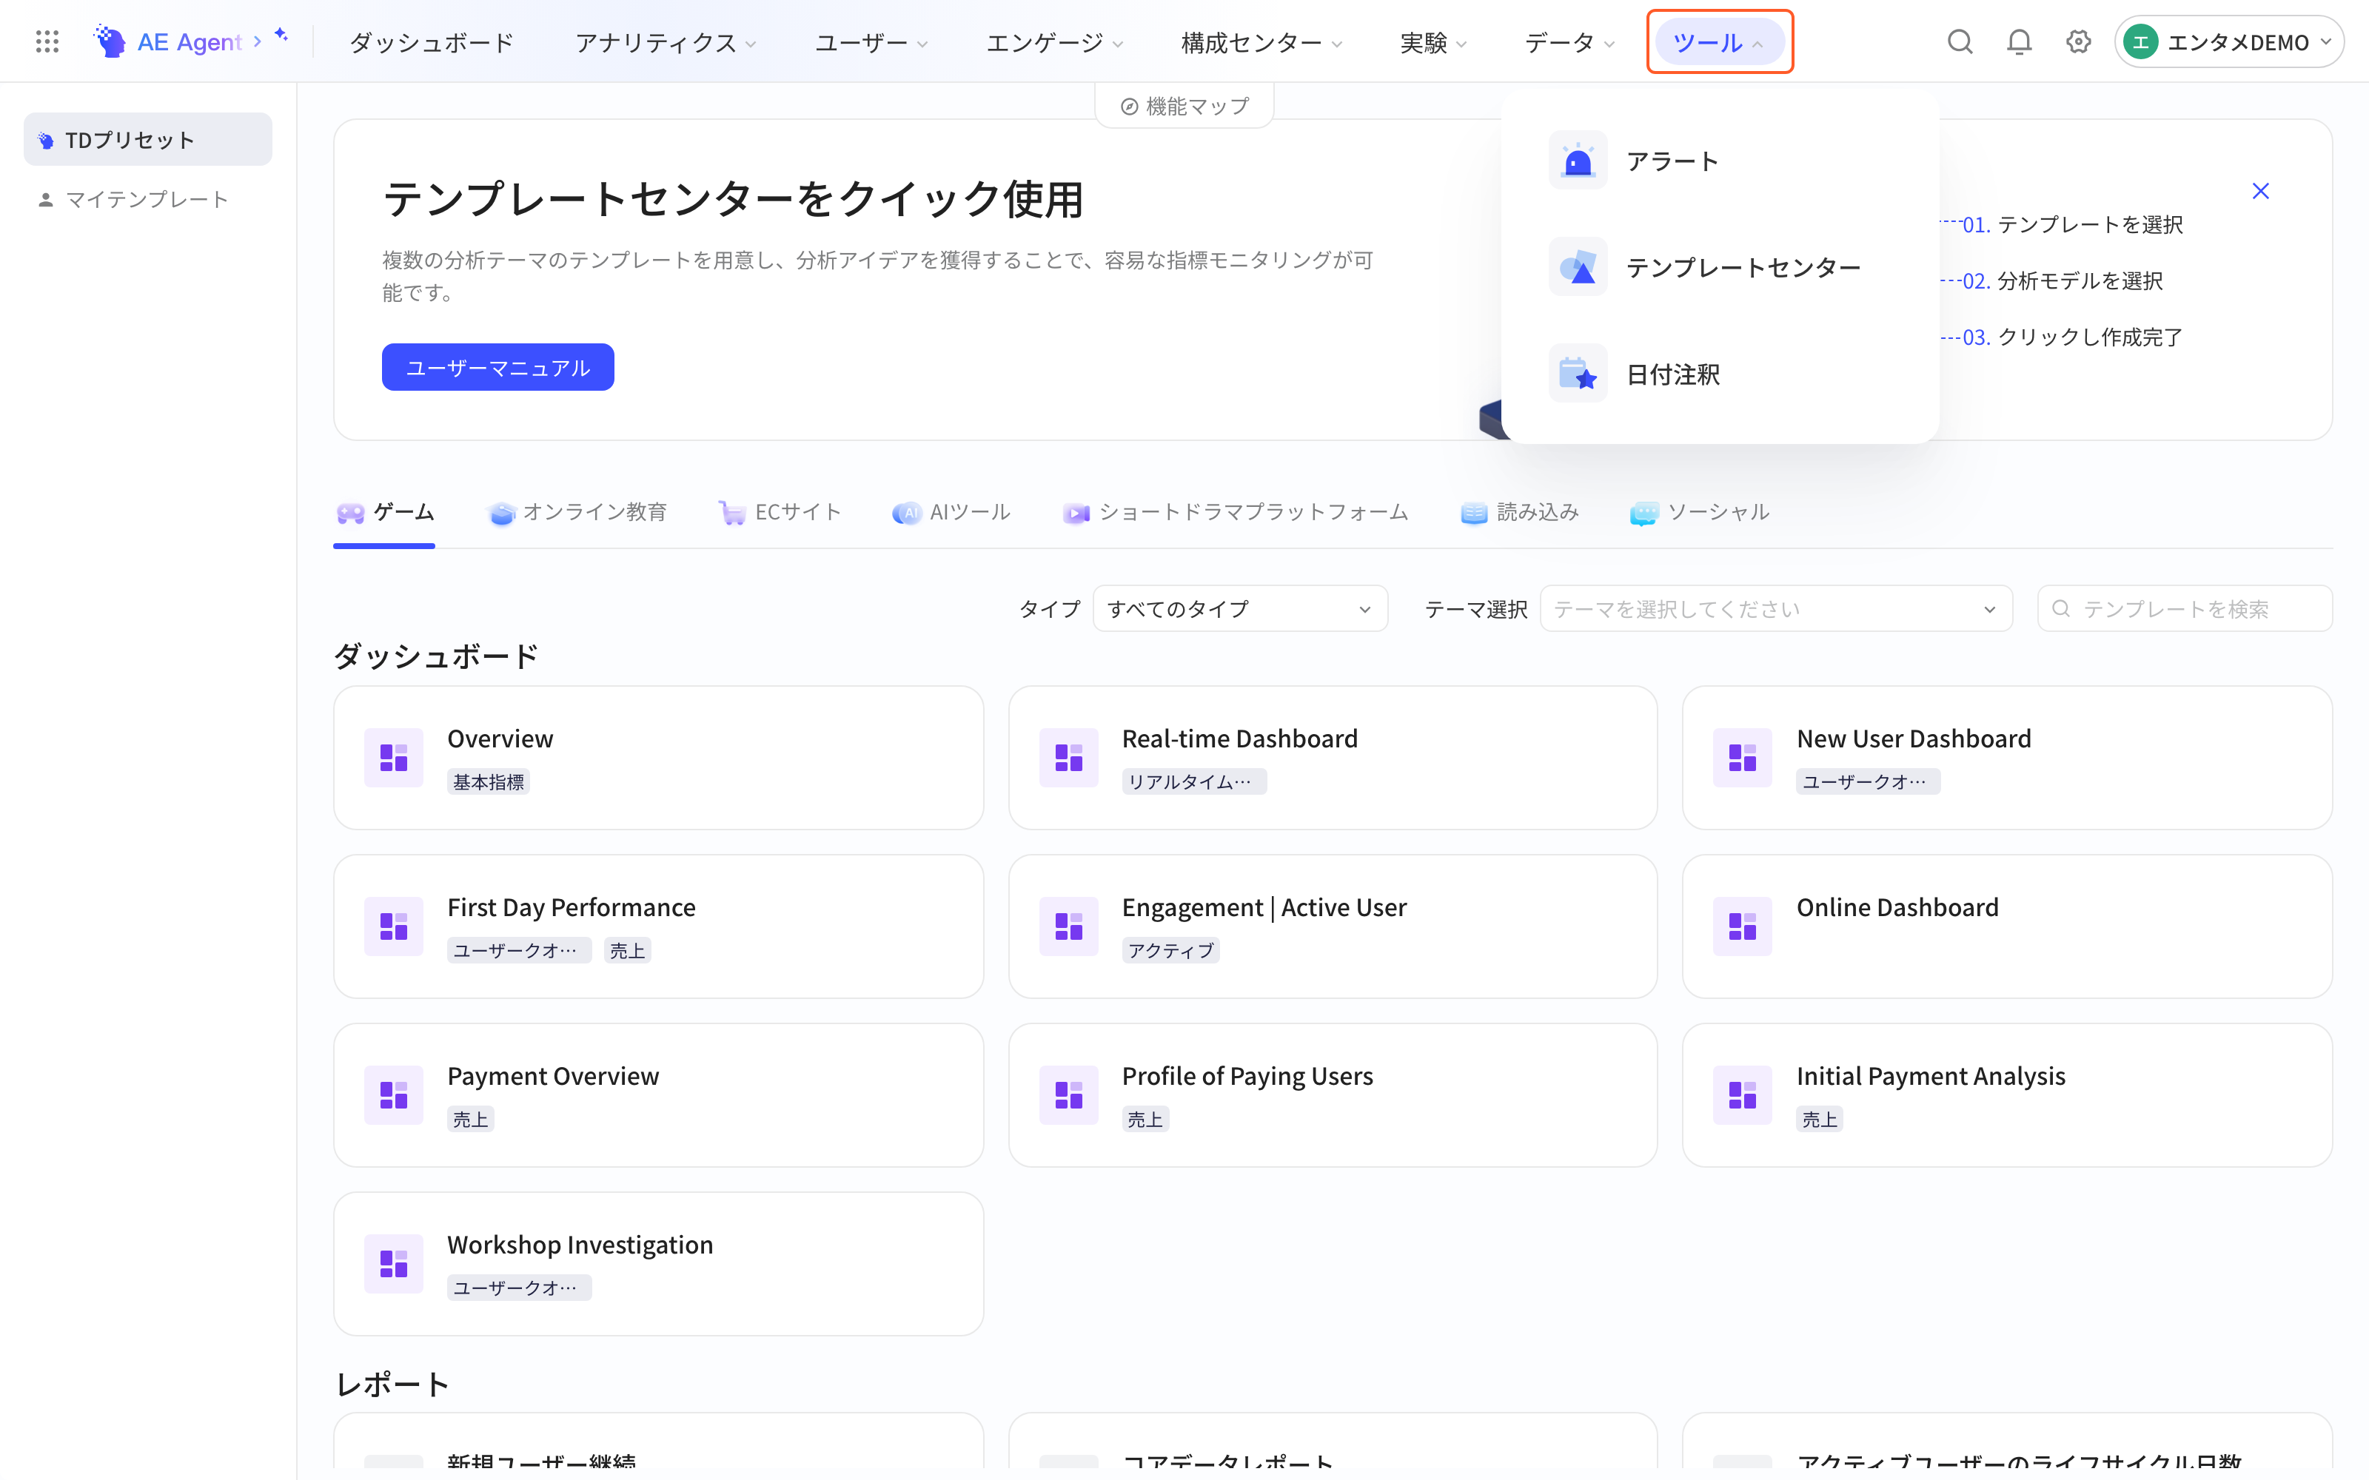The image size is (2369, 1480).
Task: Collapse the ツール menu
Action: tap(1719, 42)
